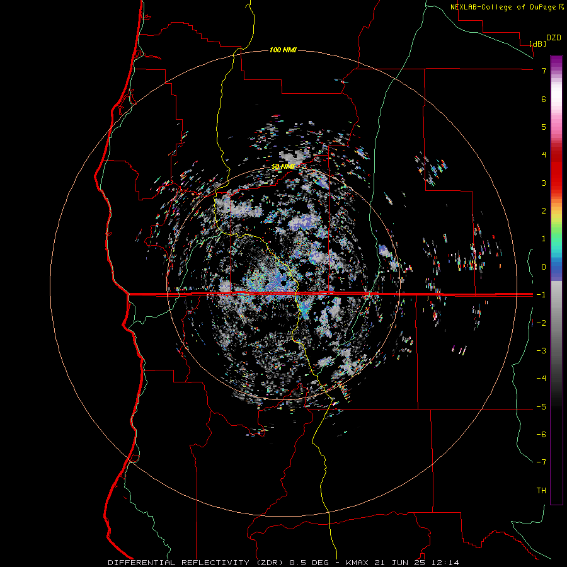Select the "-5" value on the color scale
567x567 pixels.
541,407
